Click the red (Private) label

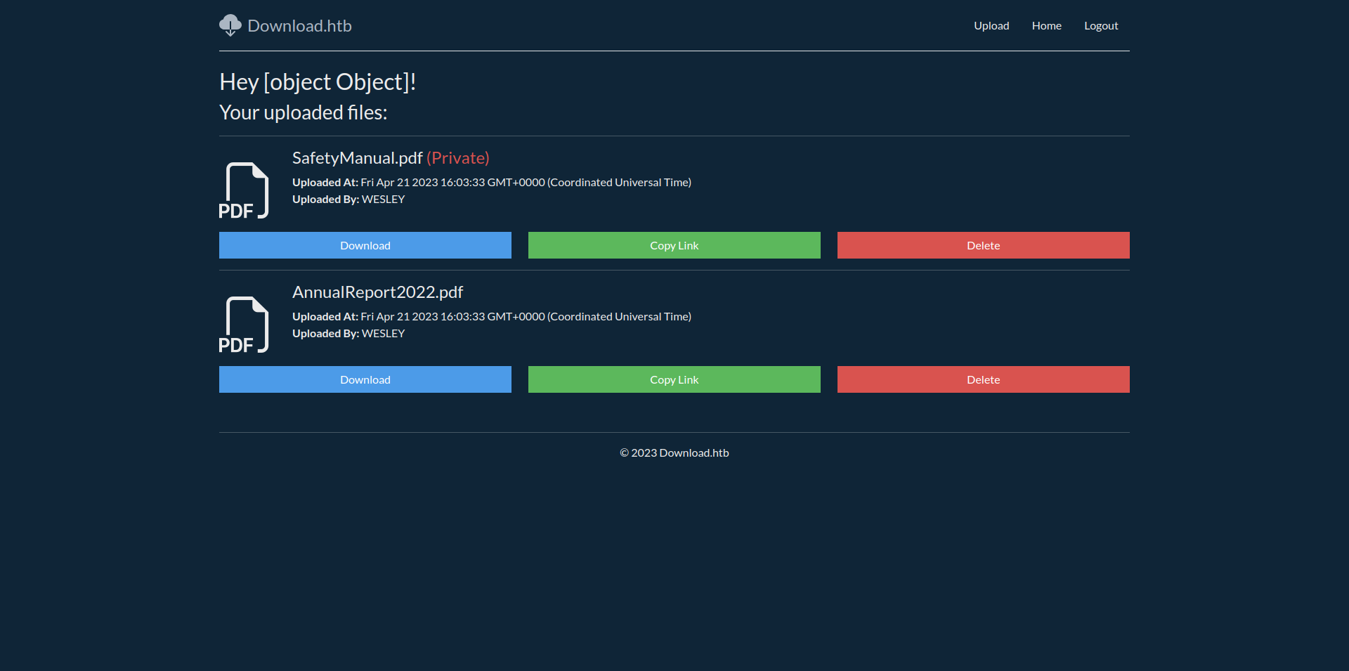457,158
